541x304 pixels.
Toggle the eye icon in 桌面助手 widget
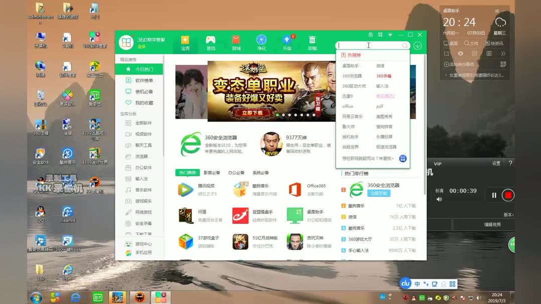pos(460,53)
